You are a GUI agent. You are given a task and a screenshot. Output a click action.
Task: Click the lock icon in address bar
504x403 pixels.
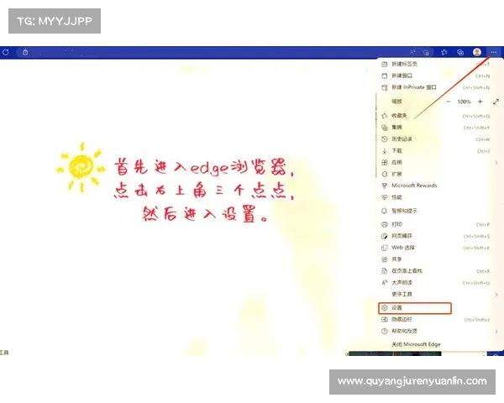(x=25, y=52)
